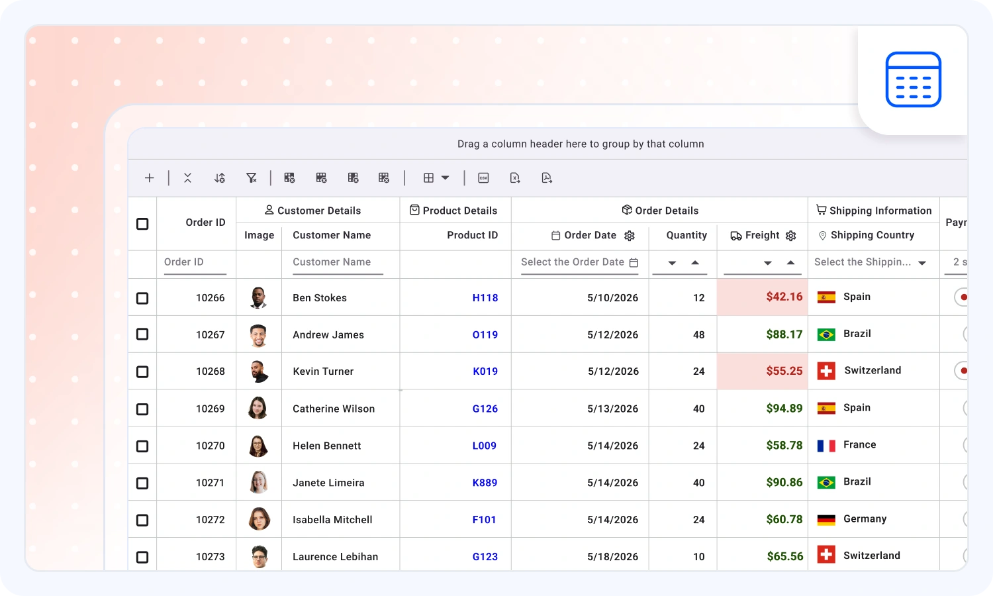Open the Shipping Country filter dropdown
Viewport: 993px width, 596px height.
click(x=922, y=263)
